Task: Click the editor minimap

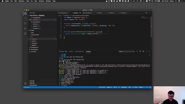Action: (x=146, y=17)
